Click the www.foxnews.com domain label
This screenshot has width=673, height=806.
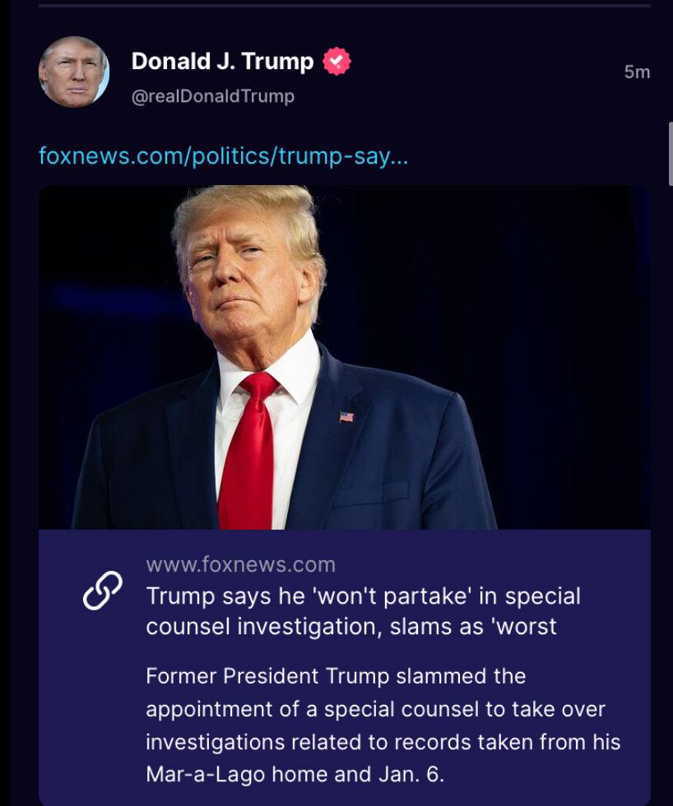[x=240, y=564]
